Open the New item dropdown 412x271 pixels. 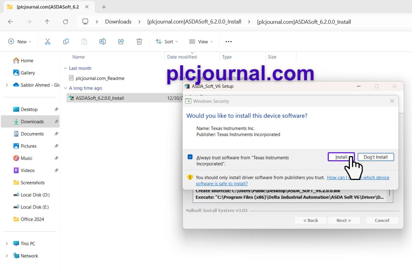pos(20,41)
